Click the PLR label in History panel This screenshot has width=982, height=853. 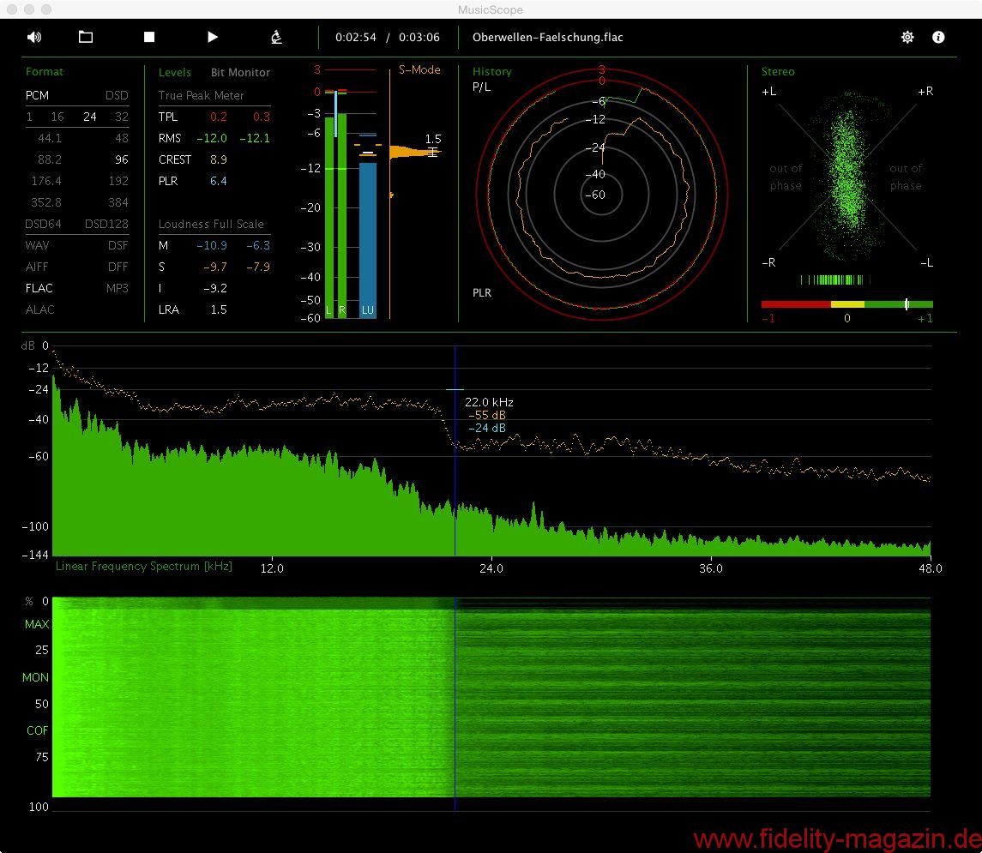[x=482, y=293]
